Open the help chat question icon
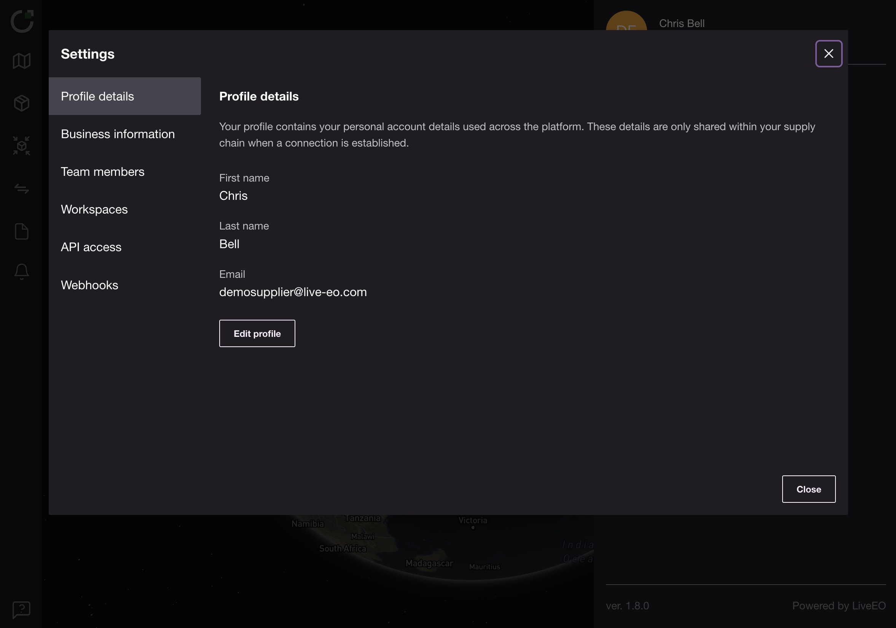This screenshot has width=896, height=628. tap(21, 609)
